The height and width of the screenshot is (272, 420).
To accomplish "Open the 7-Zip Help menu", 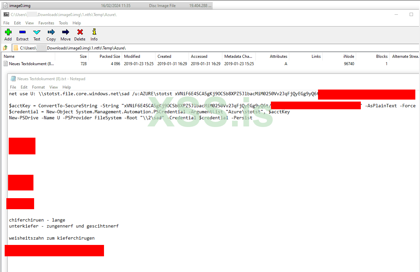I will click(x=77, y=23).
